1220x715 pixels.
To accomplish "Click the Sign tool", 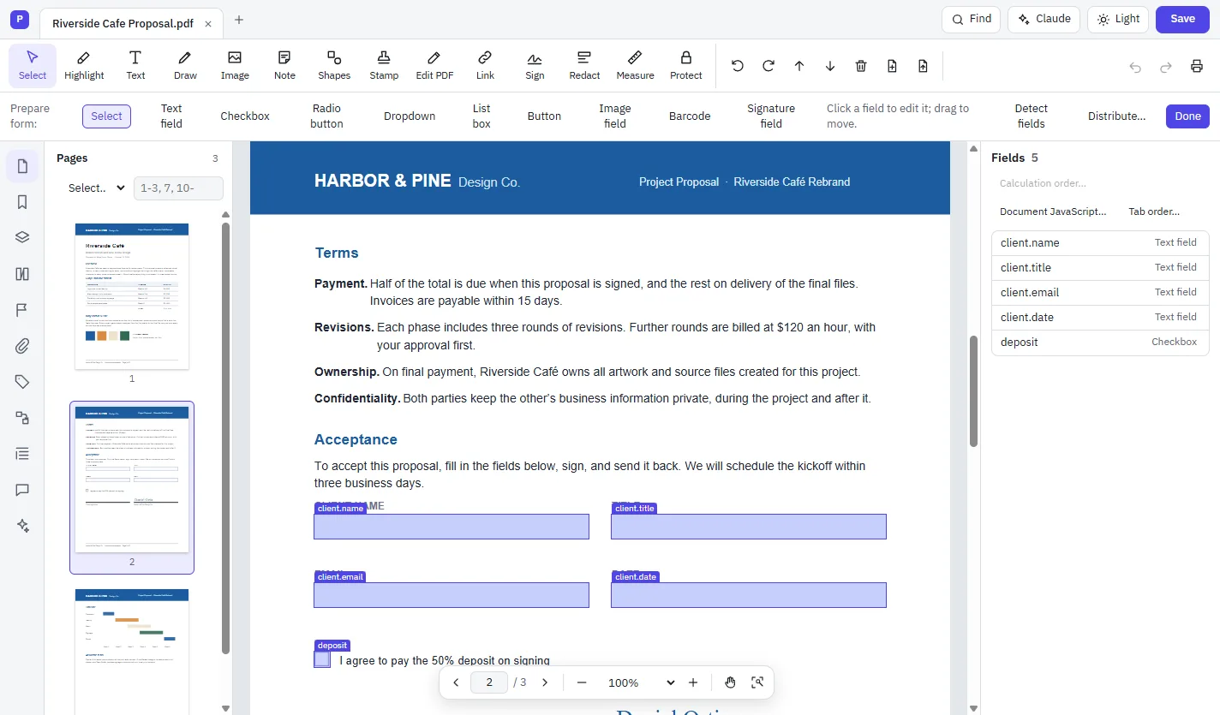I will coord(535,66).
